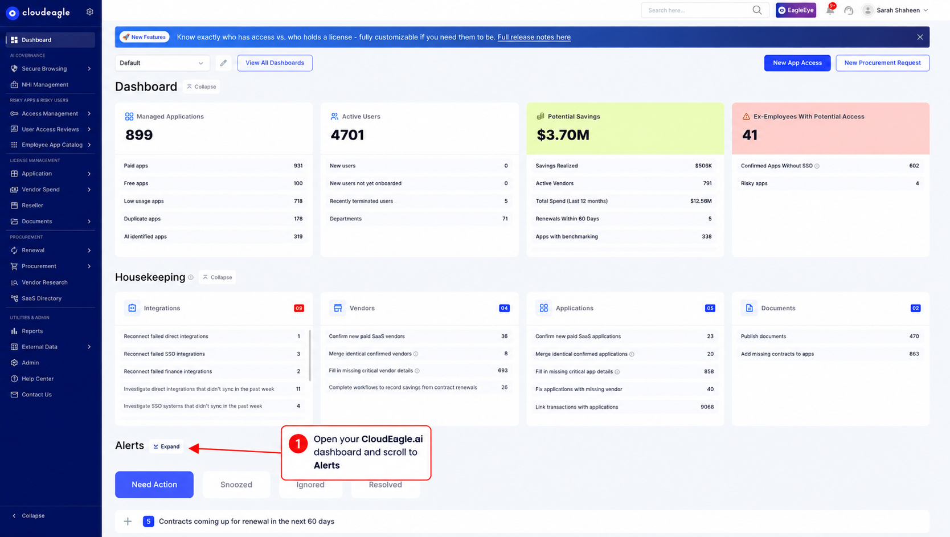Collapse the Housekeeping section
Screen dimensions: 950x537
pyautogui.click(x=218, y=277)
